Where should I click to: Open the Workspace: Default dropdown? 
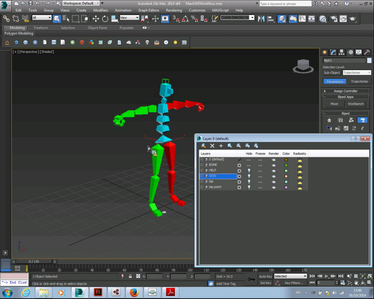(81, 3)
